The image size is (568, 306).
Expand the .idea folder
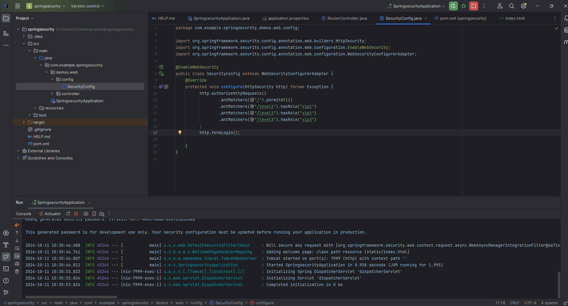(x=24, y=36)
